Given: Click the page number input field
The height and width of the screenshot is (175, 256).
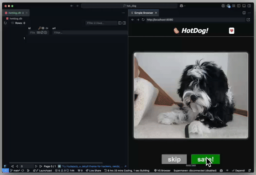Looking at the screenshot, I should point(26,166).
